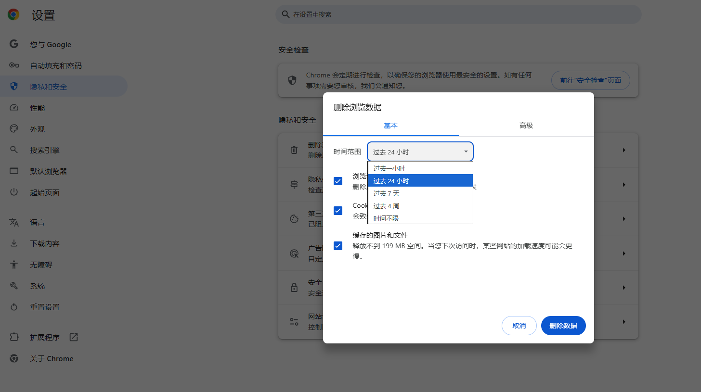Uncheck the browsing history checkbox

point(338,181)
